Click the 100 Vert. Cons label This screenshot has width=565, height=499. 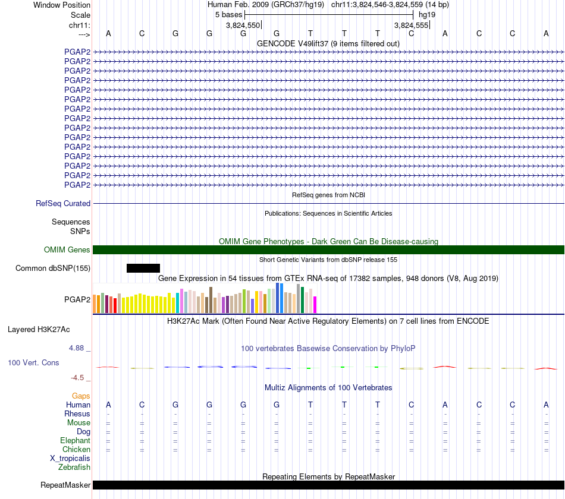pyautogui.click(x=33, y=362)
